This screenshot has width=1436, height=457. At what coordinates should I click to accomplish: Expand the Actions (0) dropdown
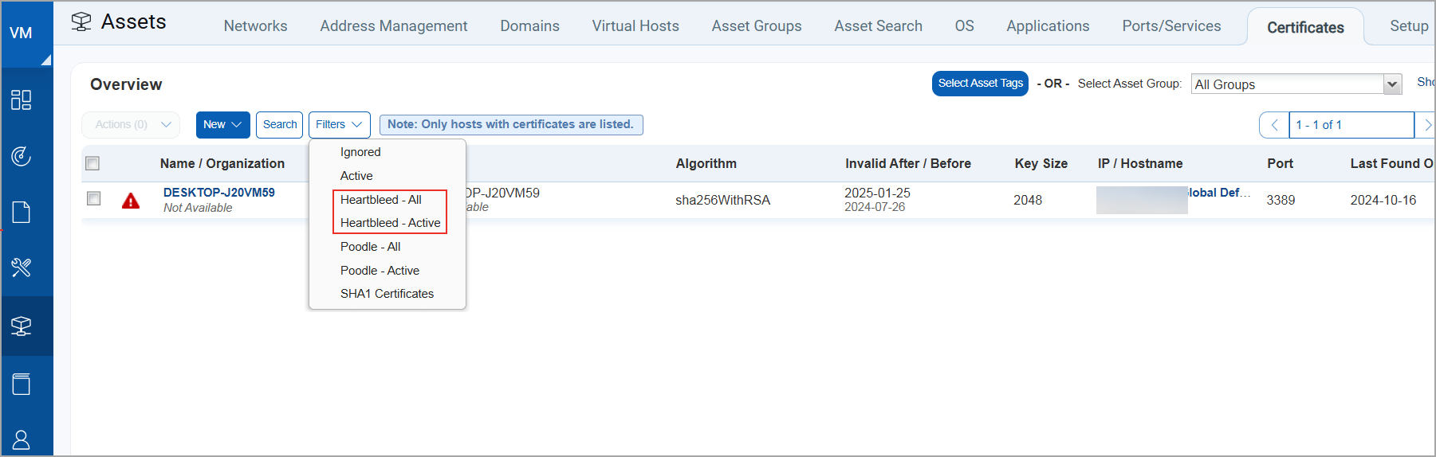pyautogui.click(x=132, y=125)
